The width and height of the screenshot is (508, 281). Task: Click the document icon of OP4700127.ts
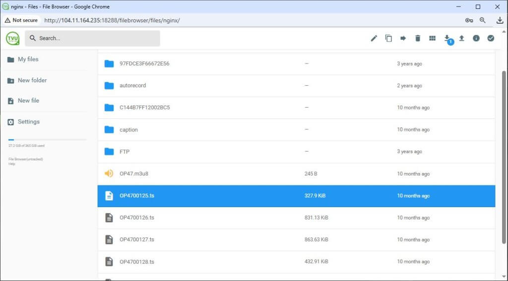point(109,239)
